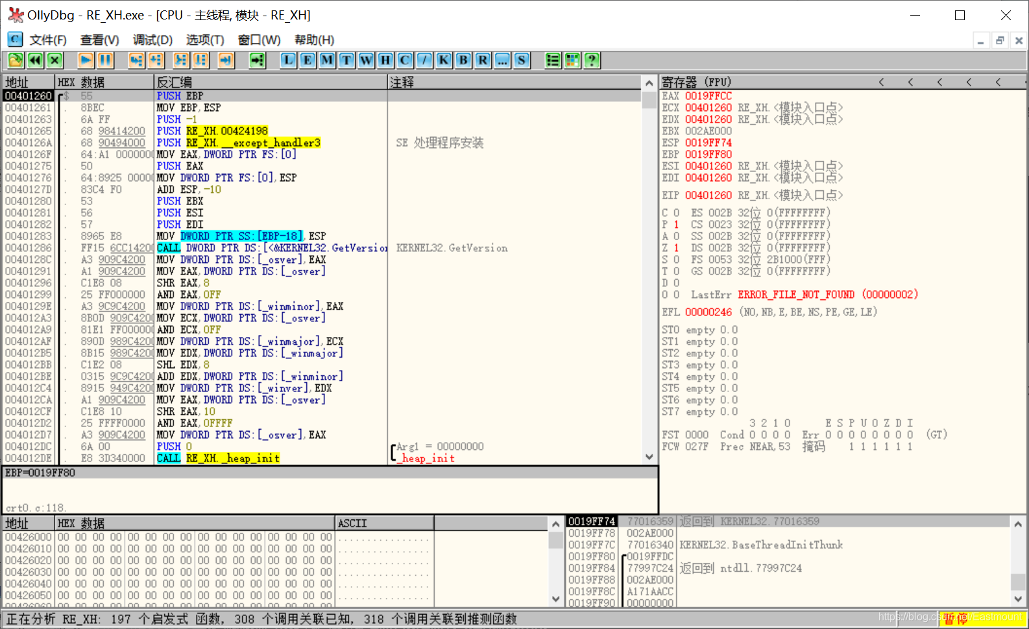Click the ASCII column header in dump
The width and height of the screenshot is (1029, 629).
385,523
